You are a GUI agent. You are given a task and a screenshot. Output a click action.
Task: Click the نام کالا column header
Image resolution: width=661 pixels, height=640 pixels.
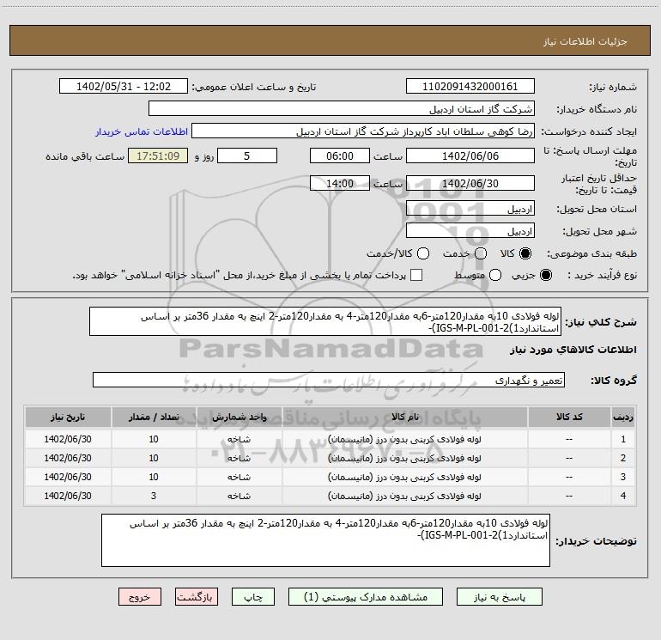tap(404, 417)
